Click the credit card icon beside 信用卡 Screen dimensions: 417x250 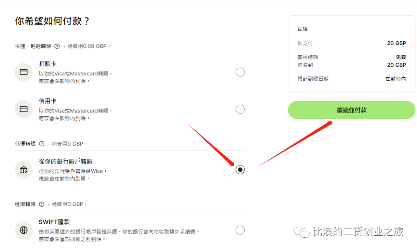(x=24, y=109)
